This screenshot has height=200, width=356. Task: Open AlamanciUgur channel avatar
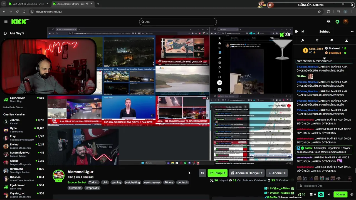(58, 176)
